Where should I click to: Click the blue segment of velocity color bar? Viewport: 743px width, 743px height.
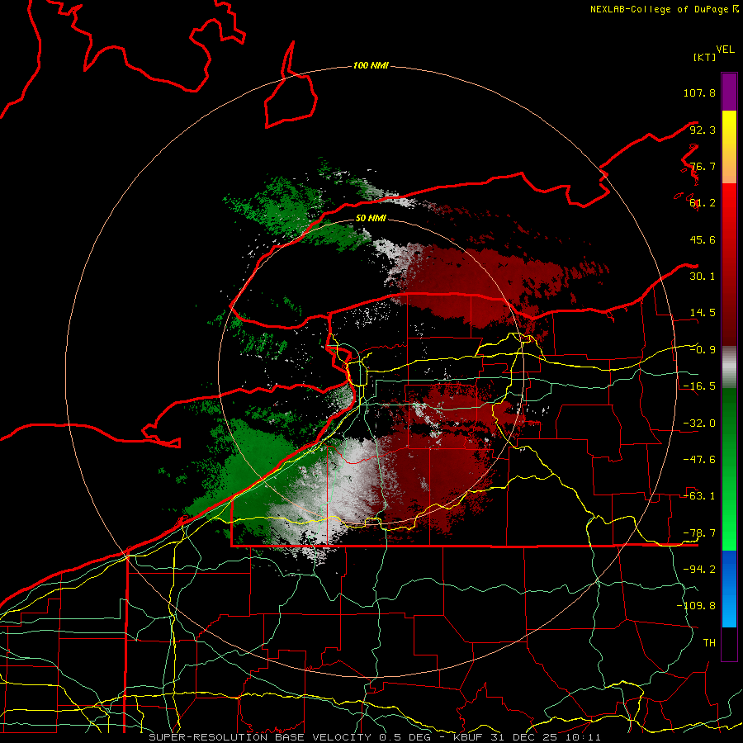pyautogui.click(x=729, y=589)
